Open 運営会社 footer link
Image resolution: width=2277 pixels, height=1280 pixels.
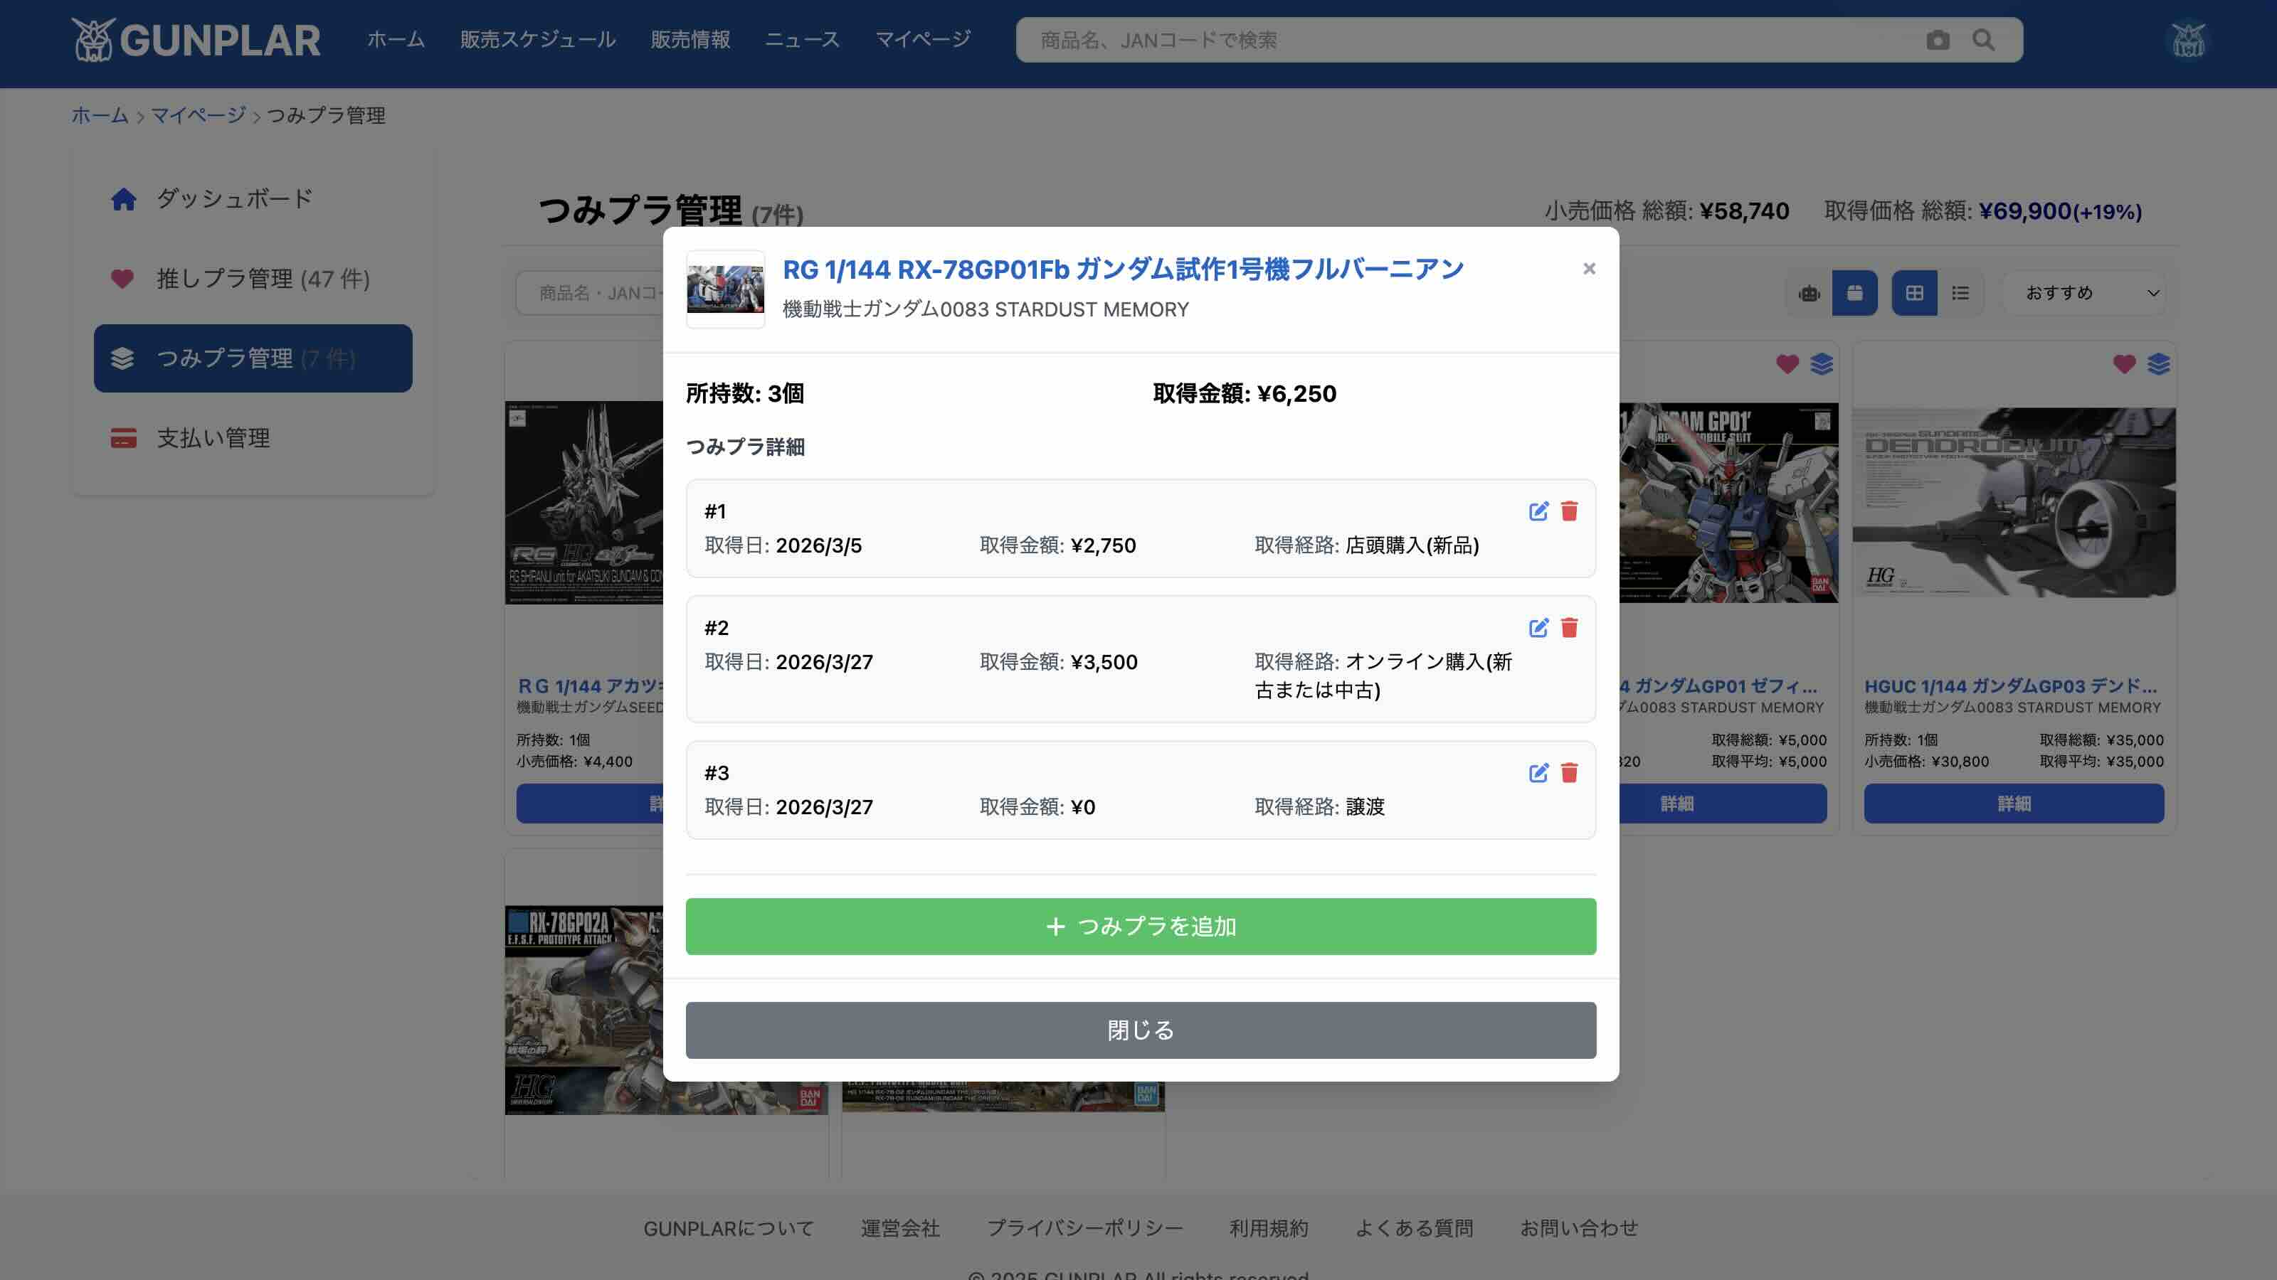[x=900, y=1229]
